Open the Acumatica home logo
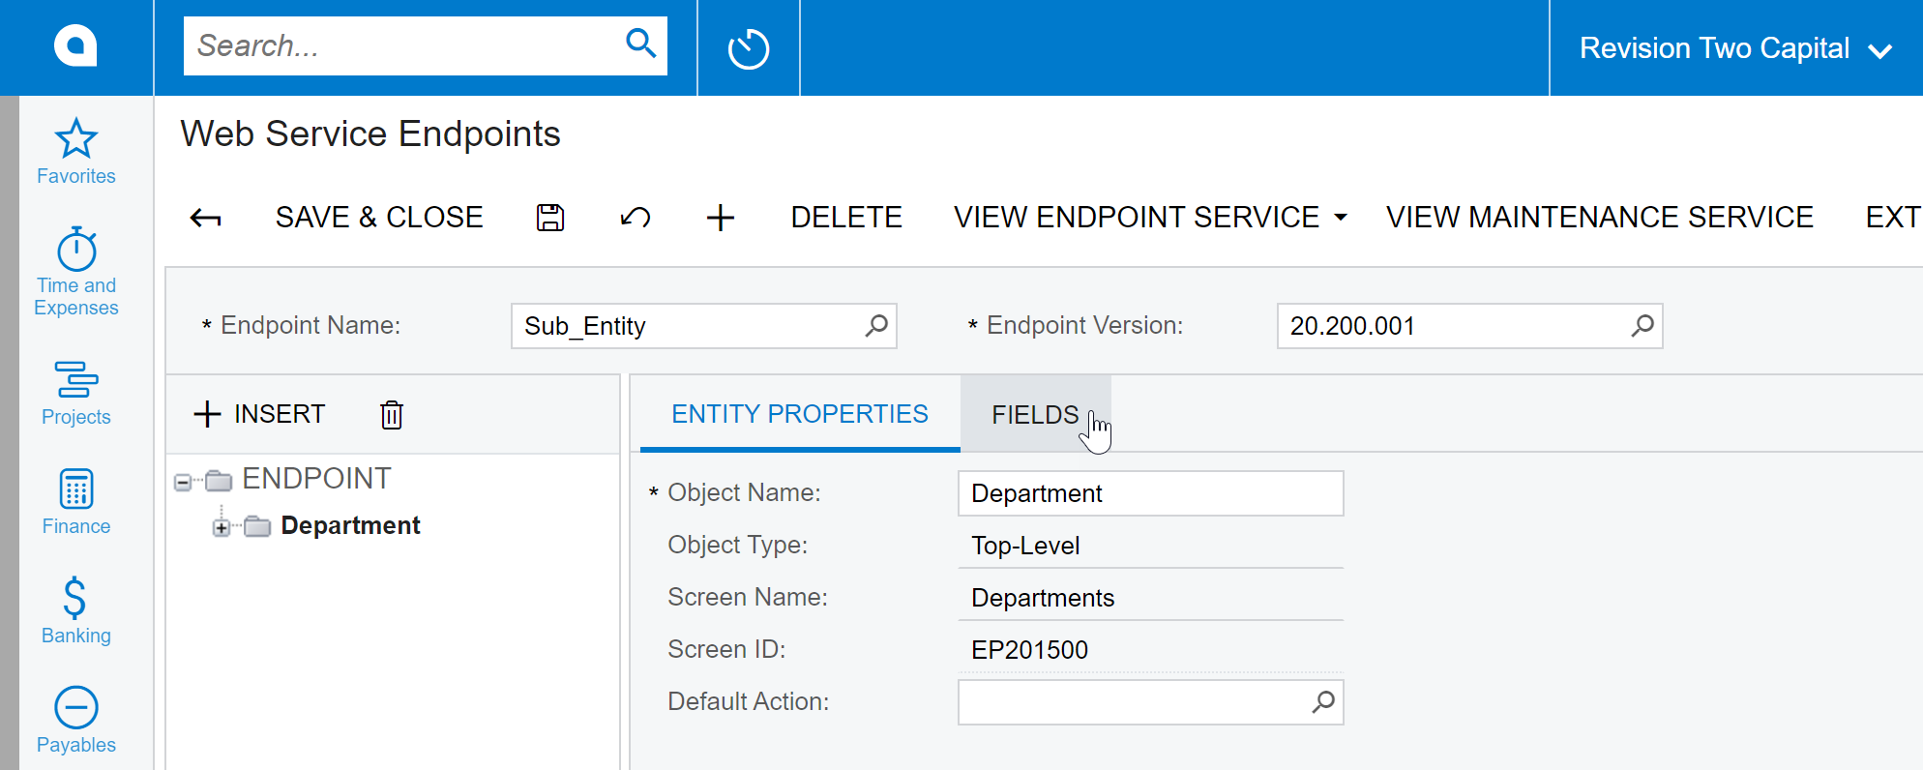 pos(75,45)
